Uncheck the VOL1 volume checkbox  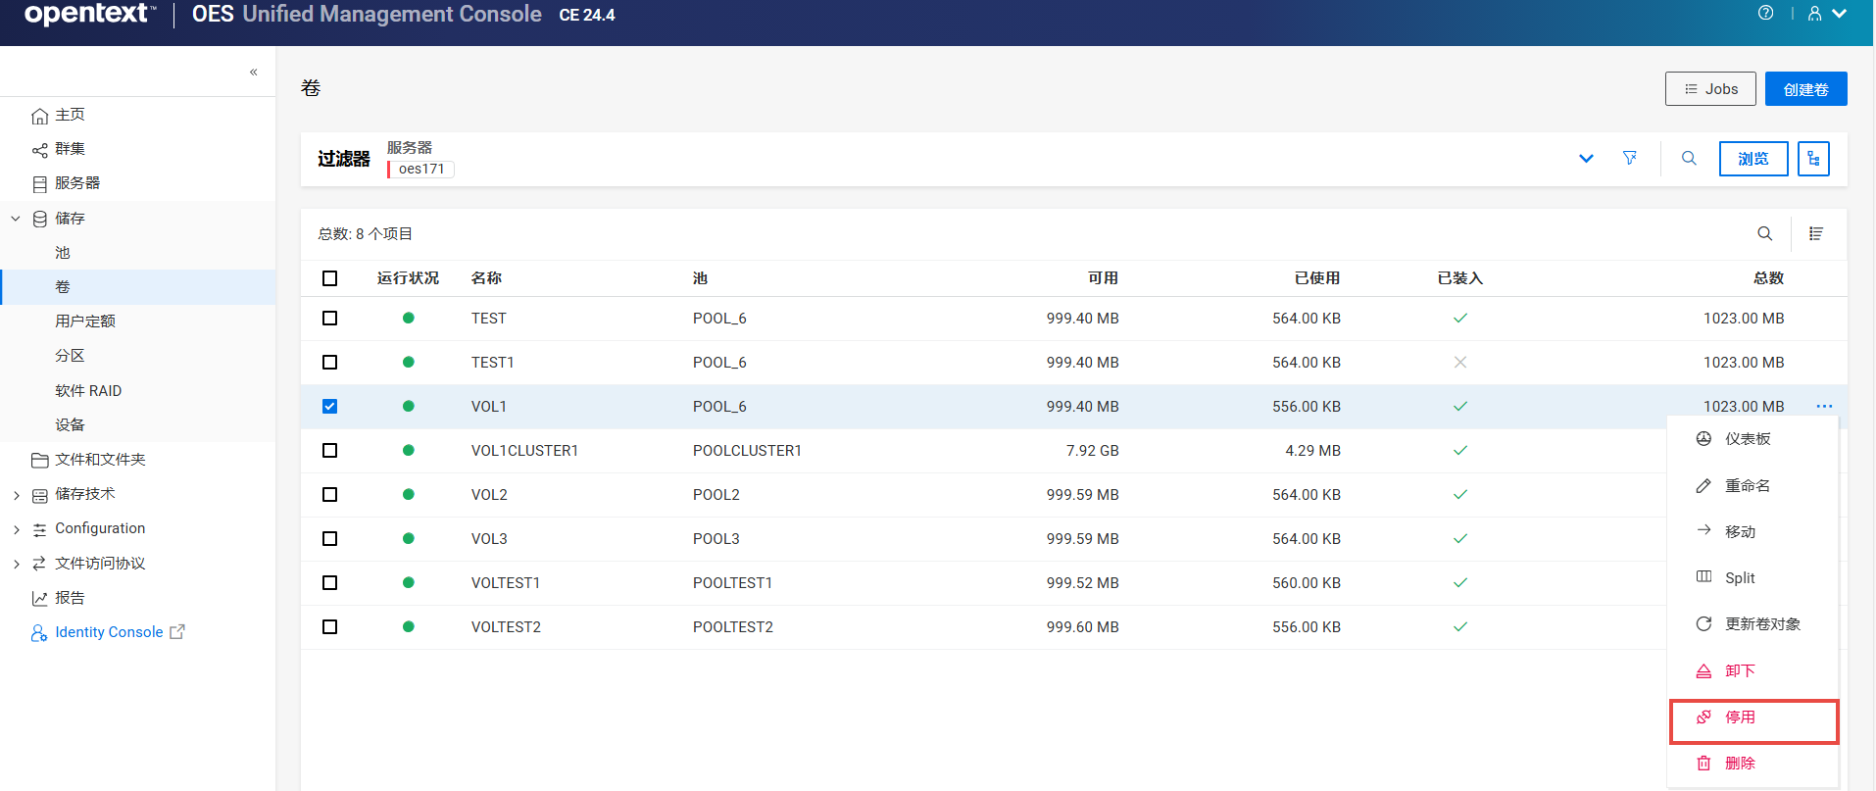click(329, 406)
